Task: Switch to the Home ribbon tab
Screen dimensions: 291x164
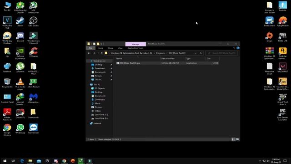Action: pos(100,48)
